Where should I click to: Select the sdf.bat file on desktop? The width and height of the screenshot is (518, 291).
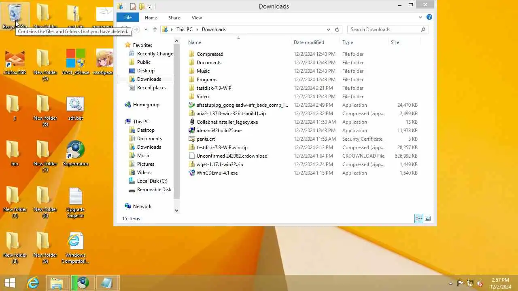pyautogui.click(x=76, y=108)
